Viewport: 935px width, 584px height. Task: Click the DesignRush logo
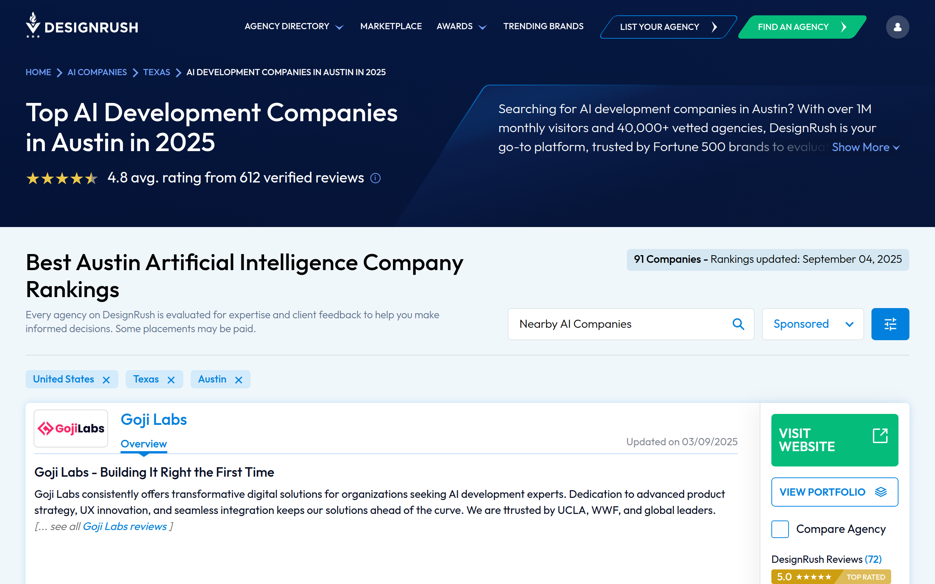(81, 26)
